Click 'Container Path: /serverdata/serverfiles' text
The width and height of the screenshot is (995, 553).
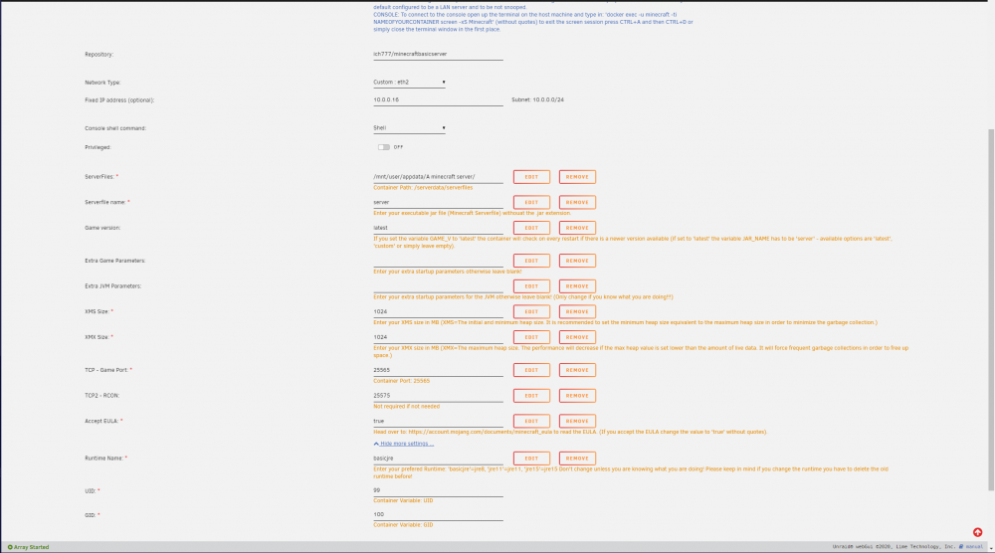click(423, 188)
